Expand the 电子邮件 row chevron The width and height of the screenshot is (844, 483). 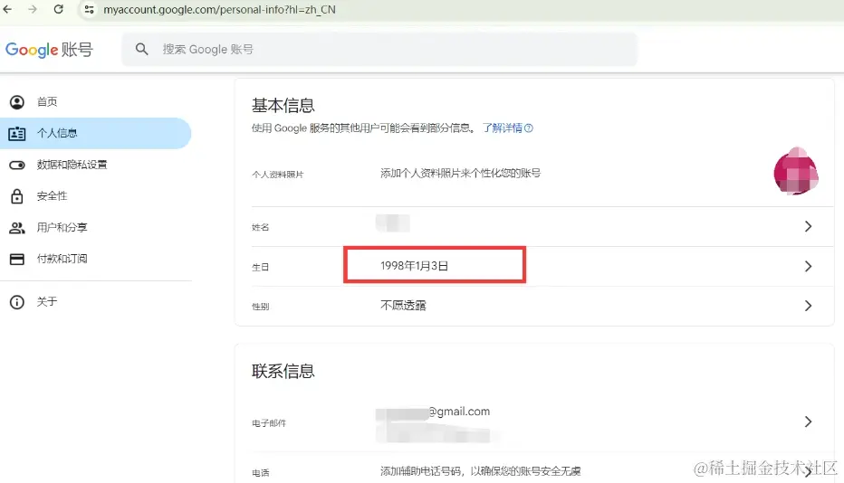[x=808, y=421]
